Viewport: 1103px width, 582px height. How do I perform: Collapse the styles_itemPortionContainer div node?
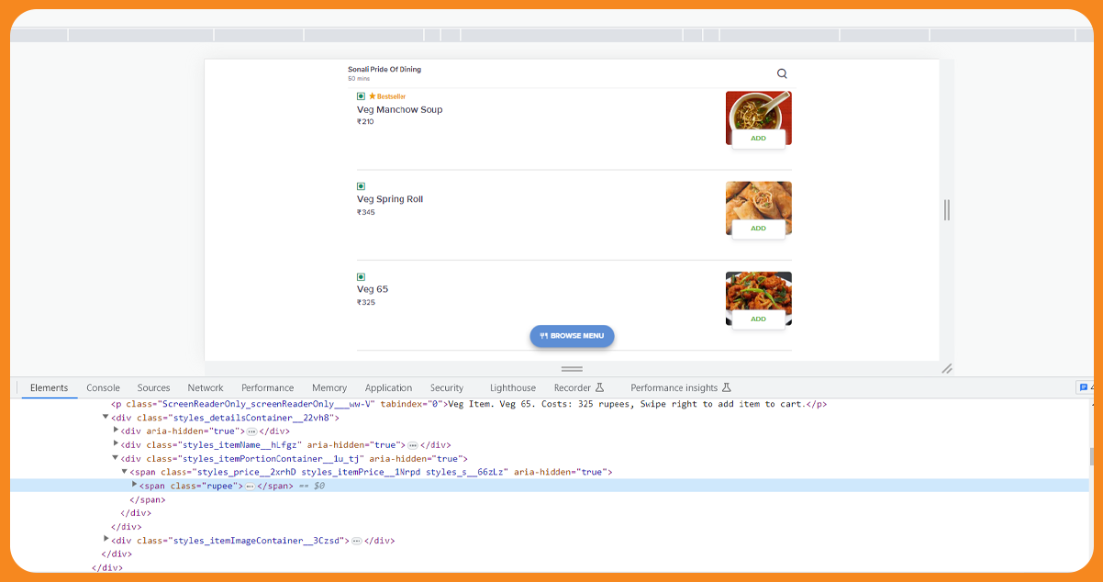pos(116,458)
